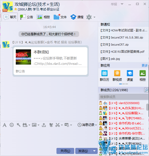Viewport: 149px width, 156px height.
Task: Open 消息记录 message history
Action: pyautogui.click(x=86, y=125)
